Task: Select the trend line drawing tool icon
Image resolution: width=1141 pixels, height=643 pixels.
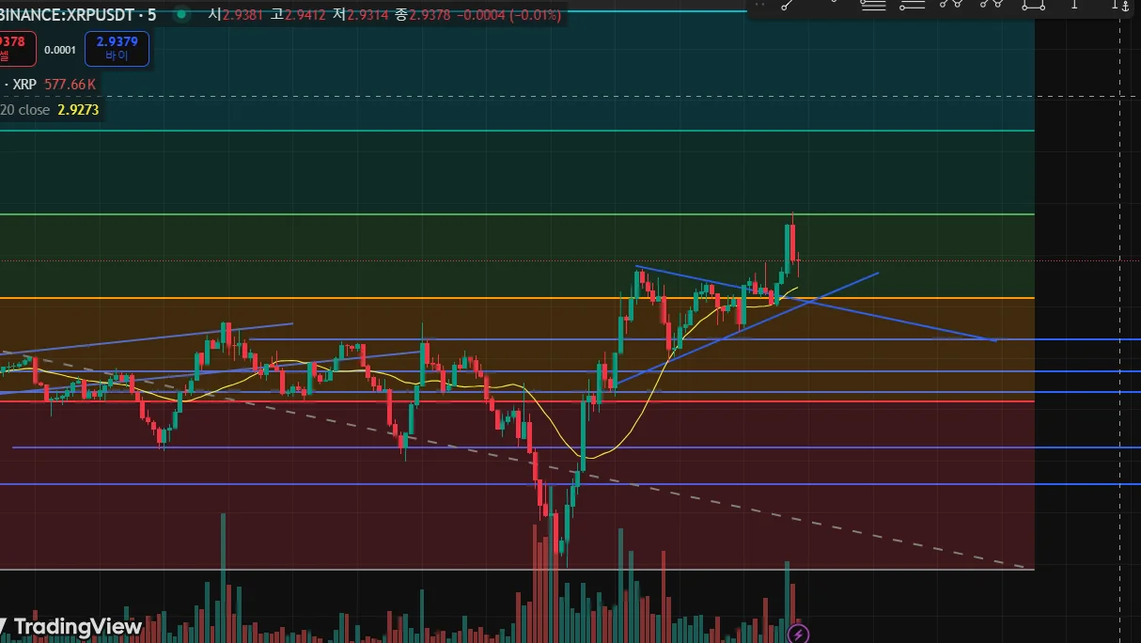Action: (x=789, y=5)
